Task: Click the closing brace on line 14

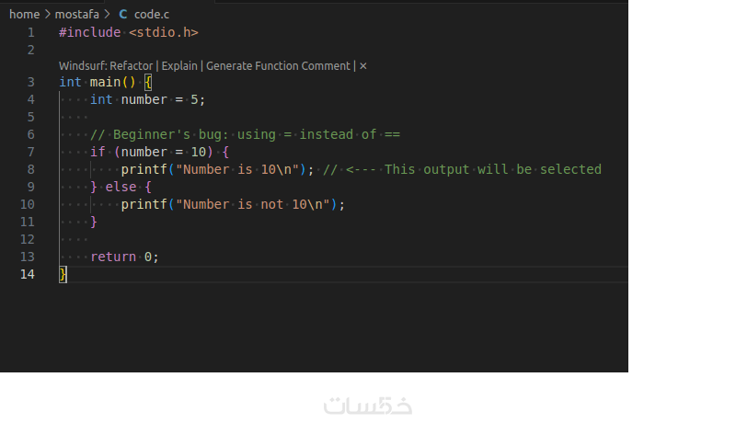Action: (63, 275)
